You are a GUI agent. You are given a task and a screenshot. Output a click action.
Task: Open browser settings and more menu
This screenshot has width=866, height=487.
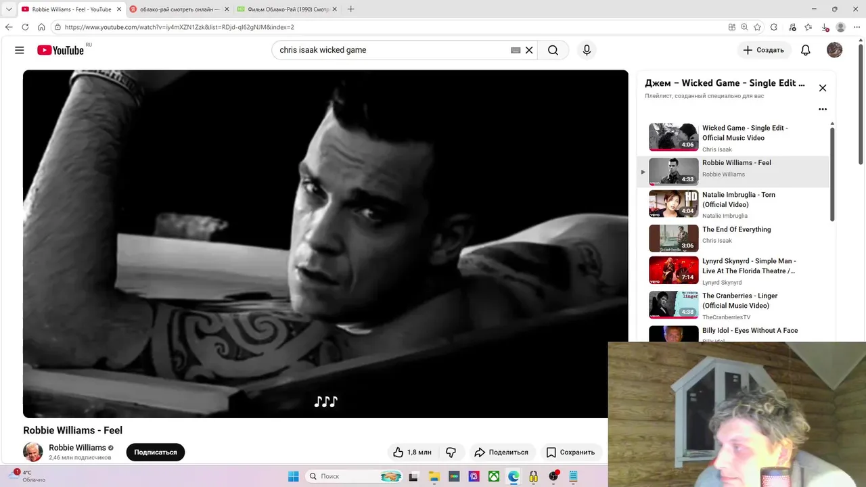click(x=857, y=27)
